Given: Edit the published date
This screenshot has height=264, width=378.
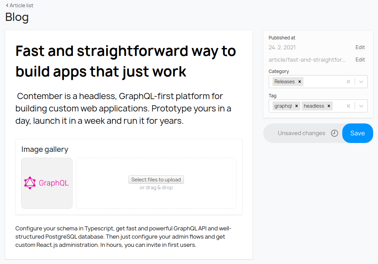Looking at the screenshot, I should tap(360, 47).
